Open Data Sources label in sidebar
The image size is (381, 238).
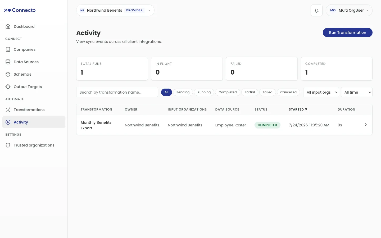coord(26,62)
